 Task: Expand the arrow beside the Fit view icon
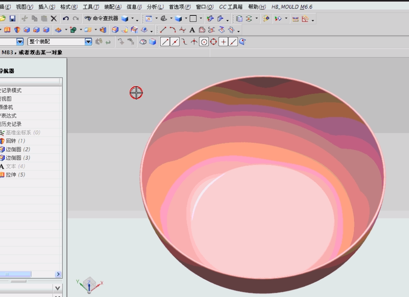click(156, 18)
